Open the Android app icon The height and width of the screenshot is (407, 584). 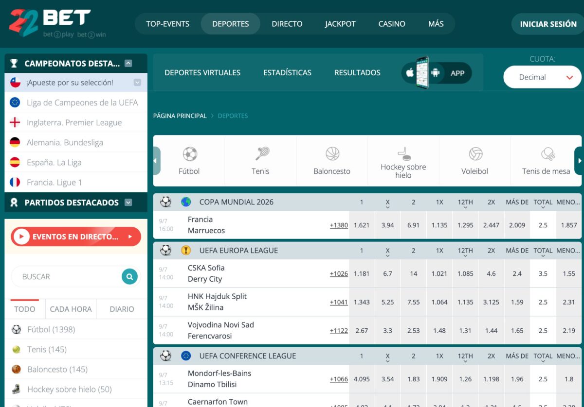point(435,73)
